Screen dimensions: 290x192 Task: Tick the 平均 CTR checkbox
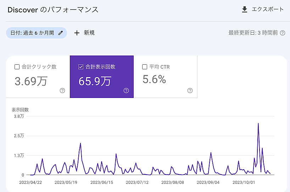(x=144, y=67)
